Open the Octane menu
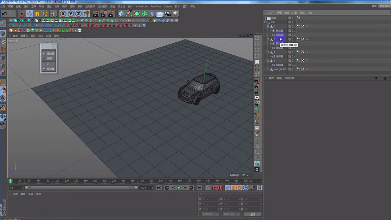 (168, 7)
